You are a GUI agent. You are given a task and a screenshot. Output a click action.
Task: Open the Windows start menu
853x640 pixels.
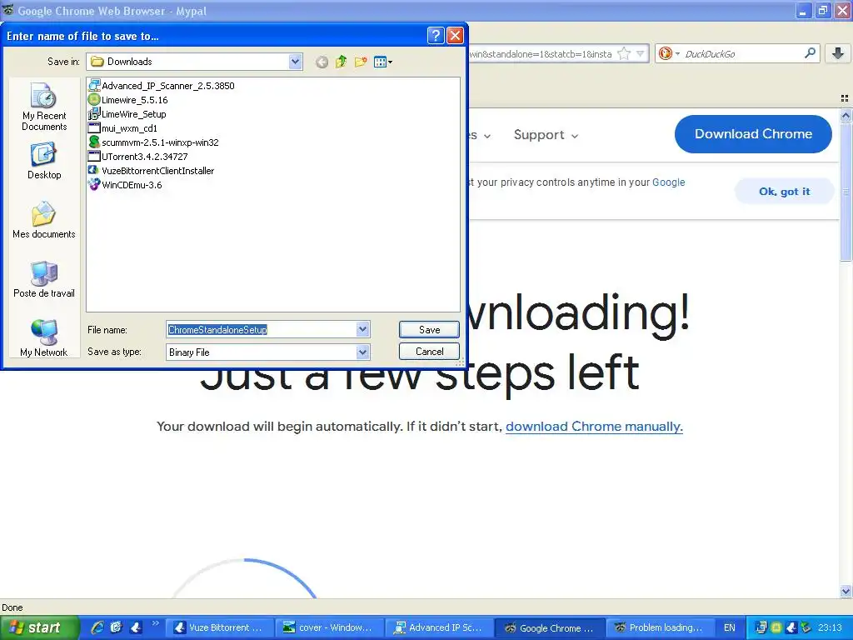39,627
